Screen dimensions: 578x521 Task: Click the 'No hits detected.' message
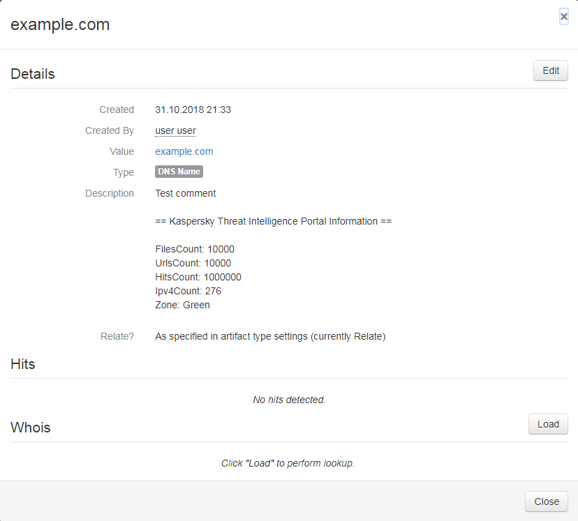coord(289,400)
